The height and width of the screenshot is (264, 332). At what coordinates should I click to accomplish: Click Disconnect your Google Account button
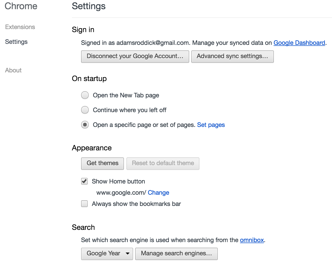tap(135, 56)
